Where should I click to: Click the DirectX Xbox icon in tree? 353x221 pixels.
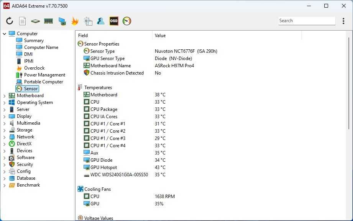(x=12, y=144)
